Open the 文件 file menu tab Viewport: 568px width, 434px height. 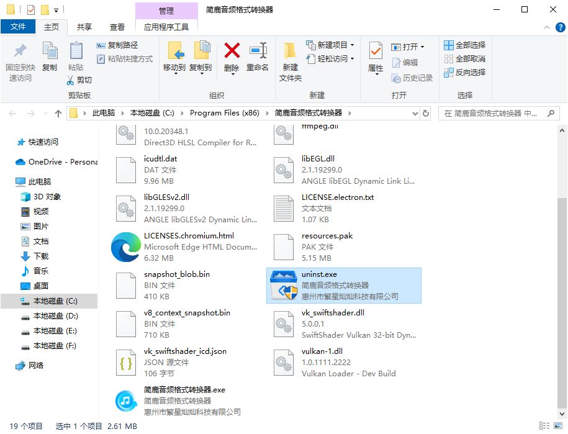pyautogui.click(x=18, y=27)
